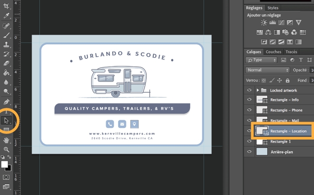314x195 pixels.
Task: Add a Color Balance adjustment
Action: point(268,32)
